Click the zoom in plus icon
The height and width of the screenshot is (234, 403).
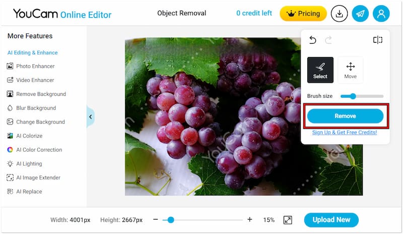coord(250,220)
